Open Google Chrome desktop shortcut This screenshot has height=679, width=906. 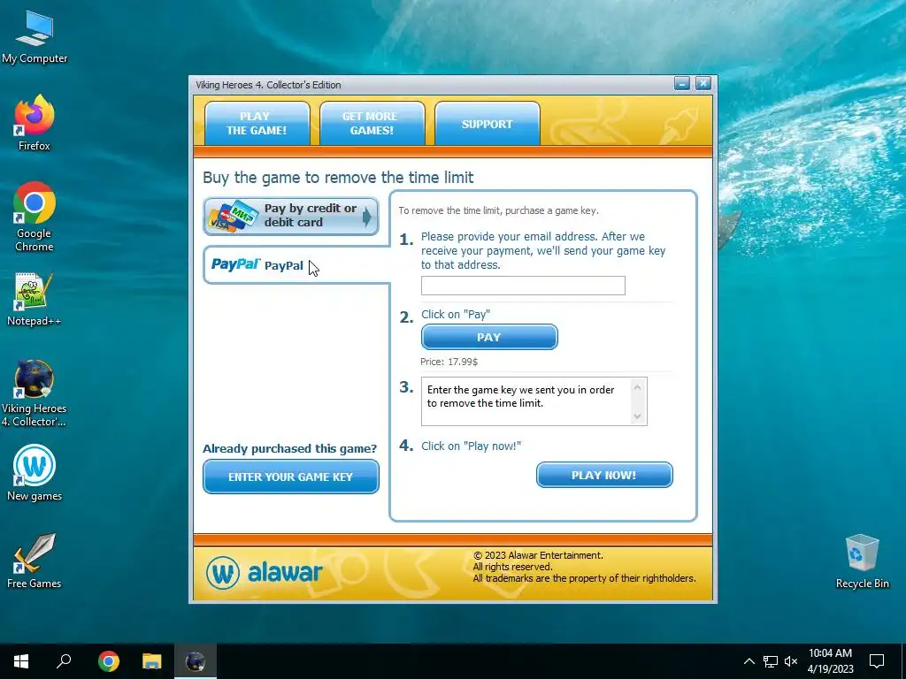[35, 217]
